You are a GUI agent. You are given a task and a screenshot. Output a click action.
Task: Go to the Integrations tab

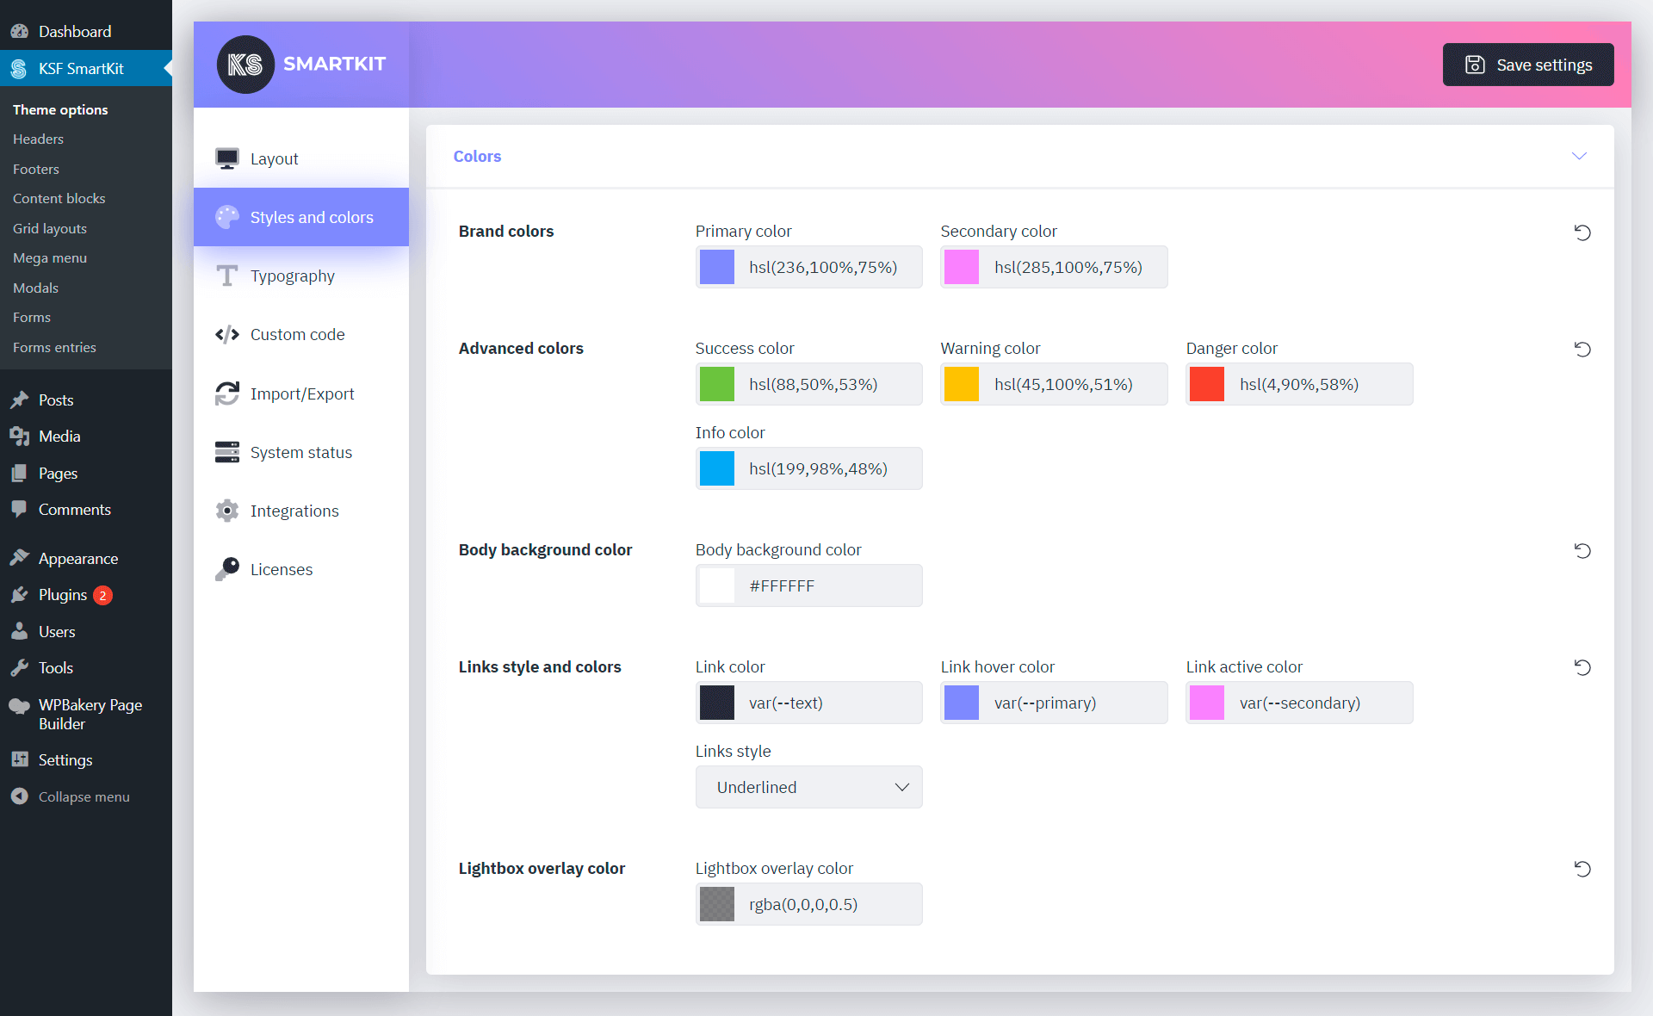coord(301,511)
